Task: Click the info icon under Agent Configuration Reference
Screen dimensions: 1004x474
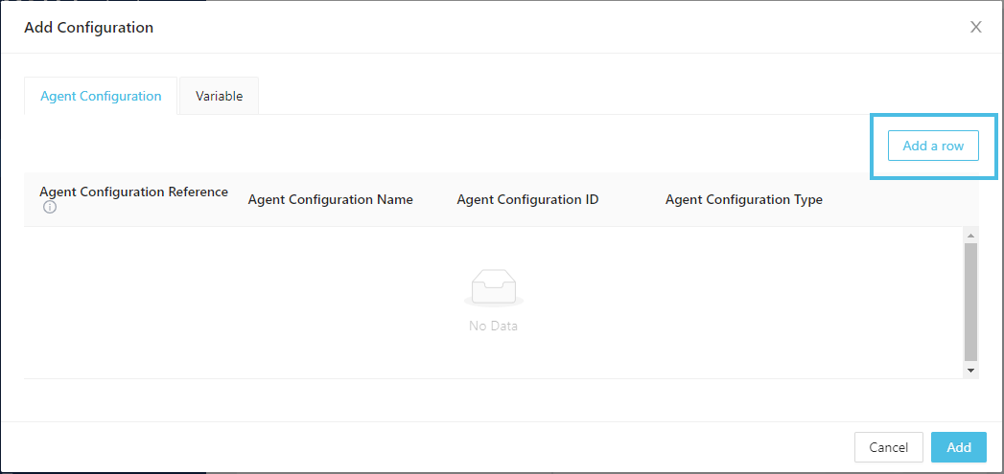Action: point(50,208)
